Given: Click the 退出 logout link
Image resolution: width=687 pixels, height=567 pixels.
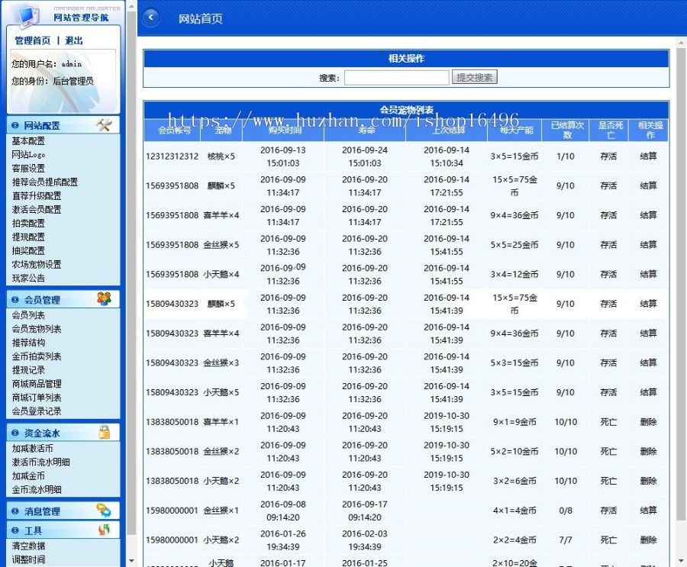Looking at the screenshot, I should click(x=74, y=40).
